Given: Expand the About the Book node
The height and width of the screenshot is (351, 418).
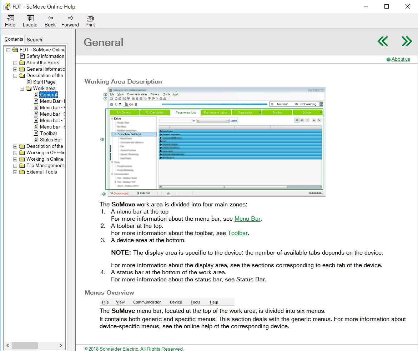Looking at the screenshot, I should (15, 63).
